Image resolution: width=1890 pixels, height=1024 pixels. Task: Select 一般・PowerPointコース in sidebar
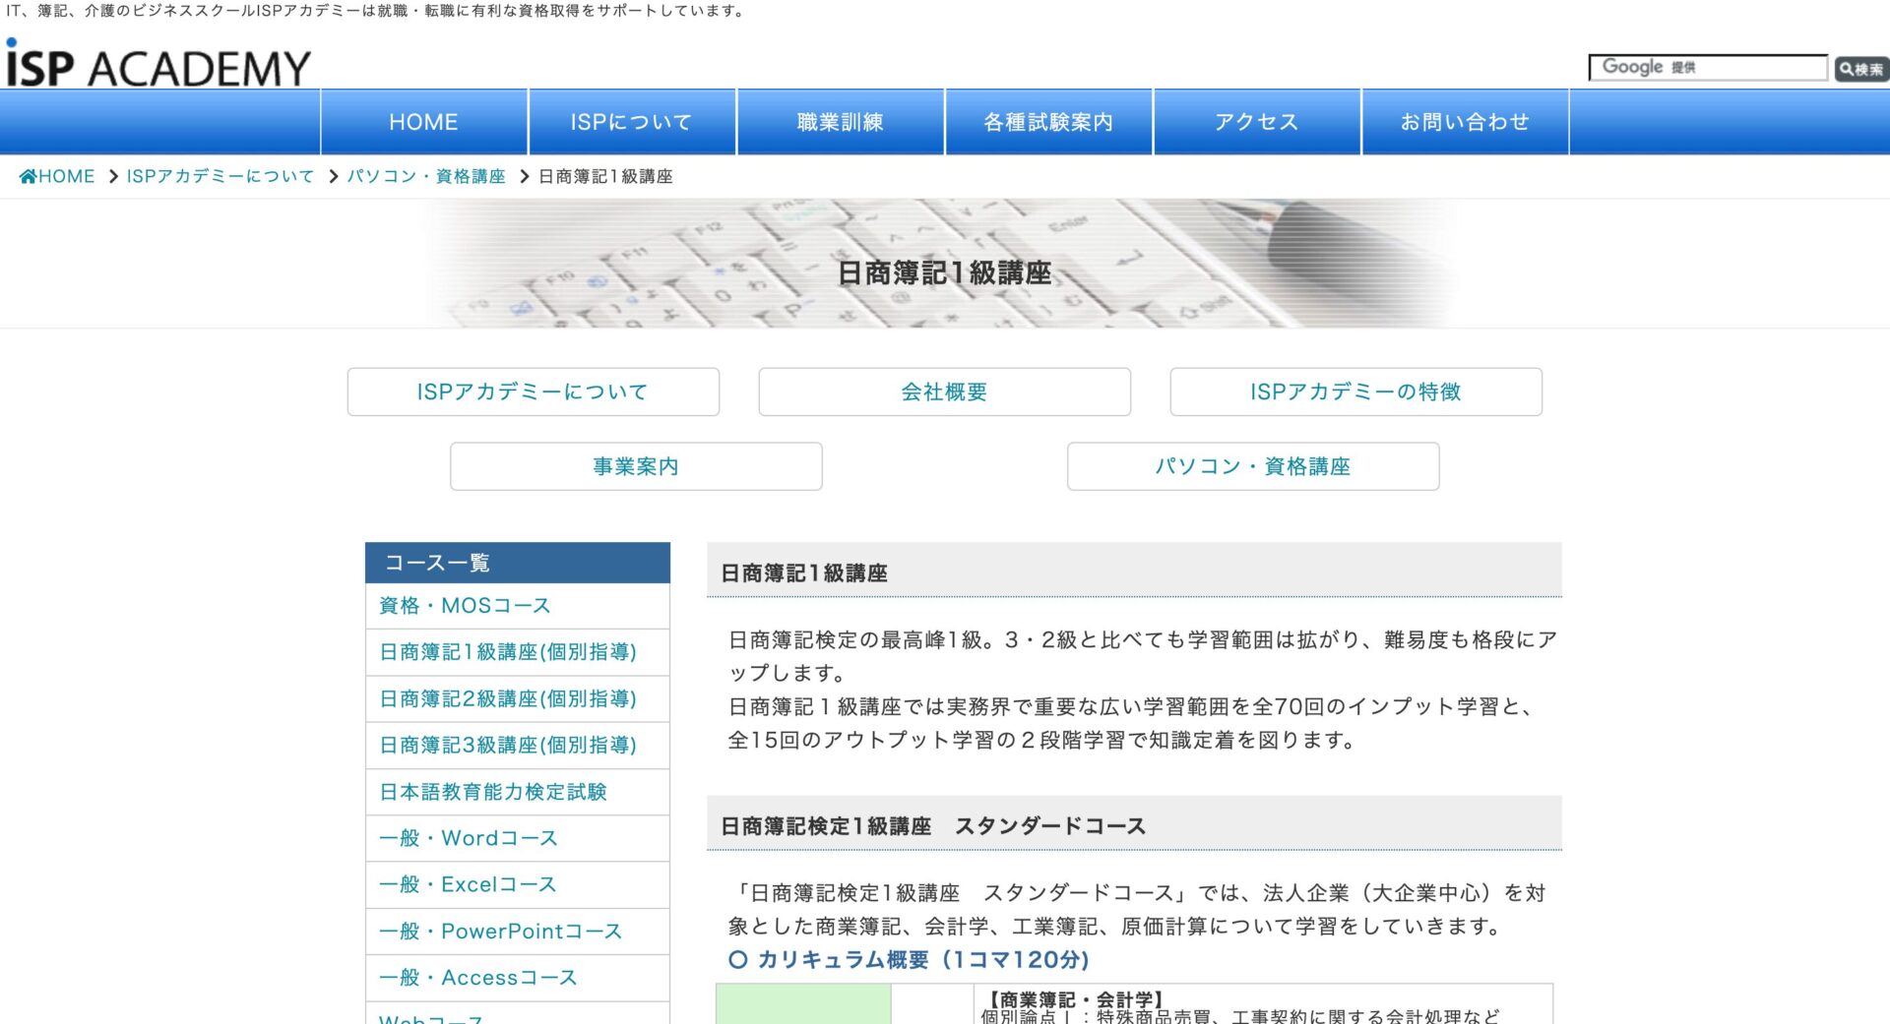click(x=518, y=931)
